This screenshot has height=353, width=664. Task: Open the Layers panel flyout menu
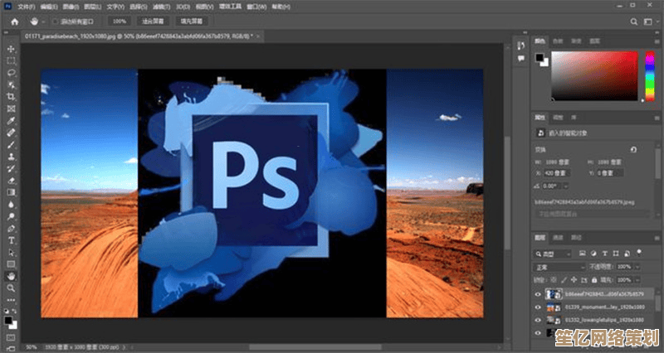[x=657, y=238]
